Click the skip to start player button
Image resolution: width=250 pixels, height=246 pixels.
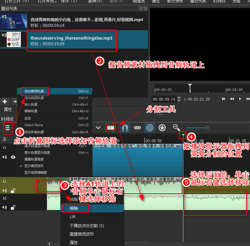coord(223,99)
